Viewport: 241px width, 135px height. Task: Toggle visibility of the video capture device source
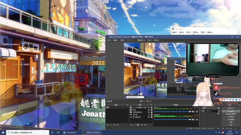click(149, 112)
